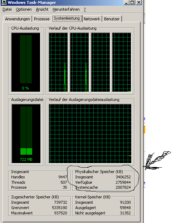Click the Prozesse count 35
Viewport: 191px width, 223px height.
pos(65,187)
